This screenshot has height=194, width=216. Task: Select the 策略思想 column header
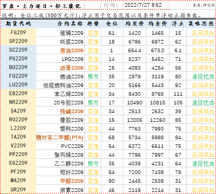pyautogui.click(x=201, y=24)
